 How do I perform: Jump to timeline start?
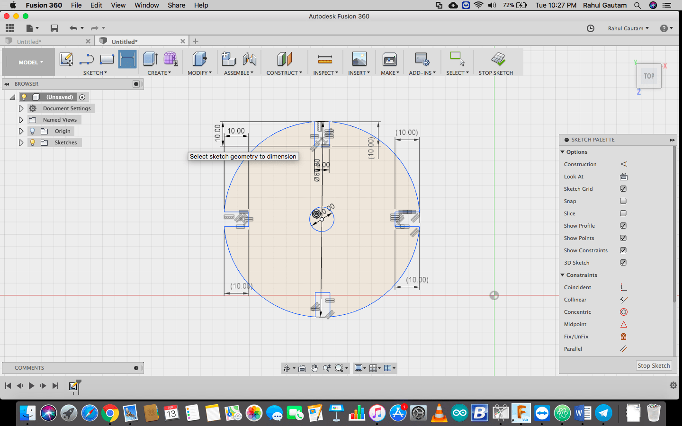8,386
